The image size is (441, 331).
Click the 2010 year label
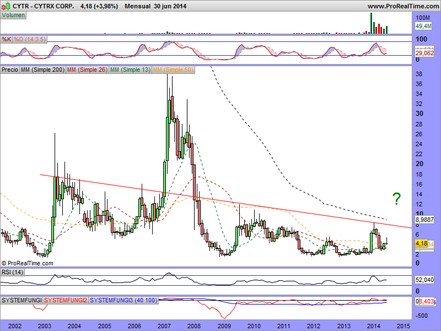254,326
